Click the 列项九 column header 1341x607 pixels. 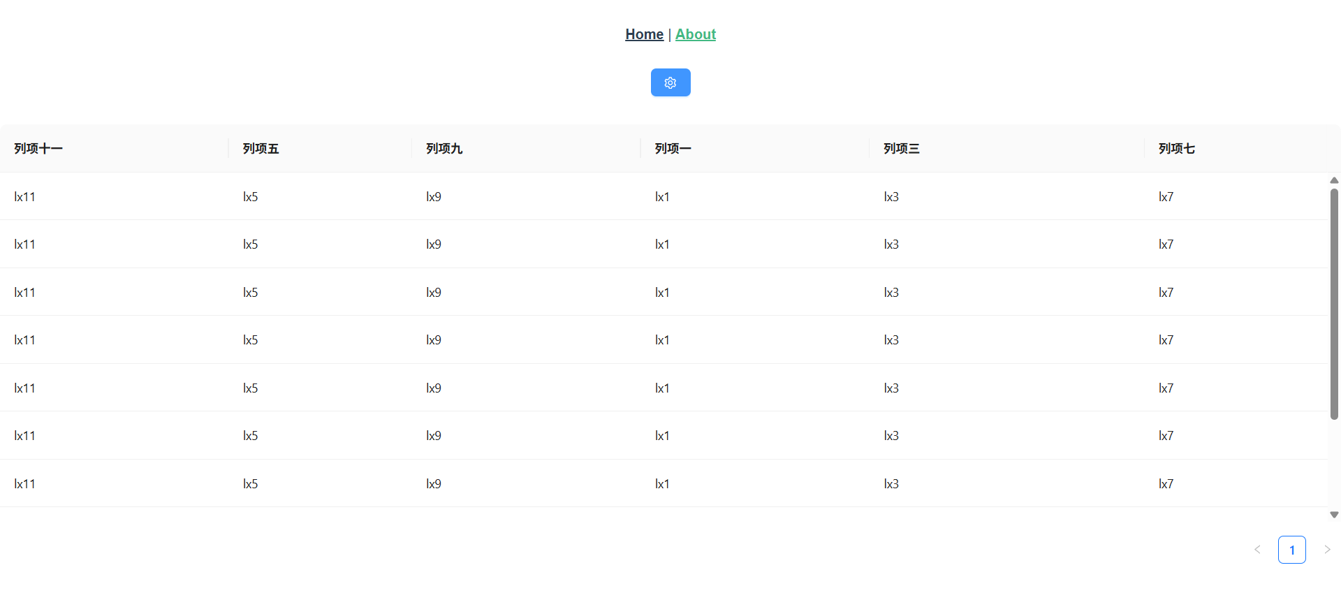444,148
